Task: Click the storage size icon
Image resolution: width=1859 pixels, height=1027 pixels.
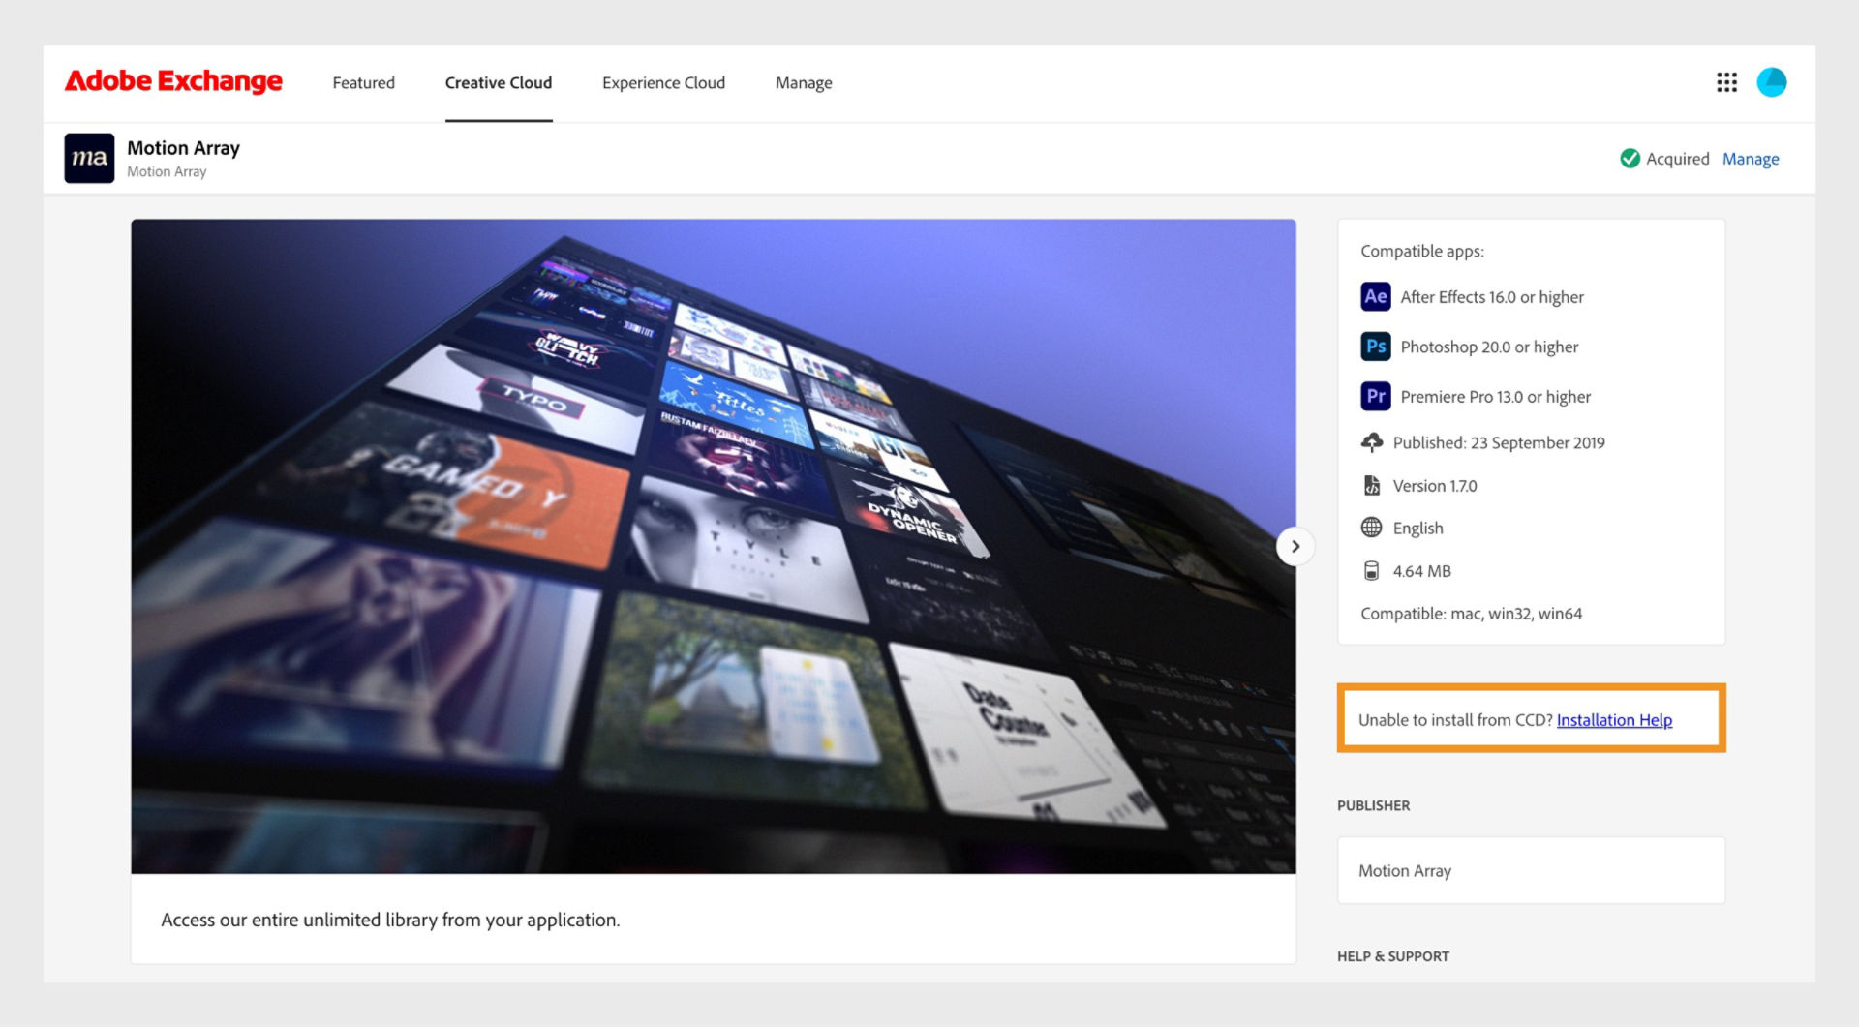Action: point(1371,570)
